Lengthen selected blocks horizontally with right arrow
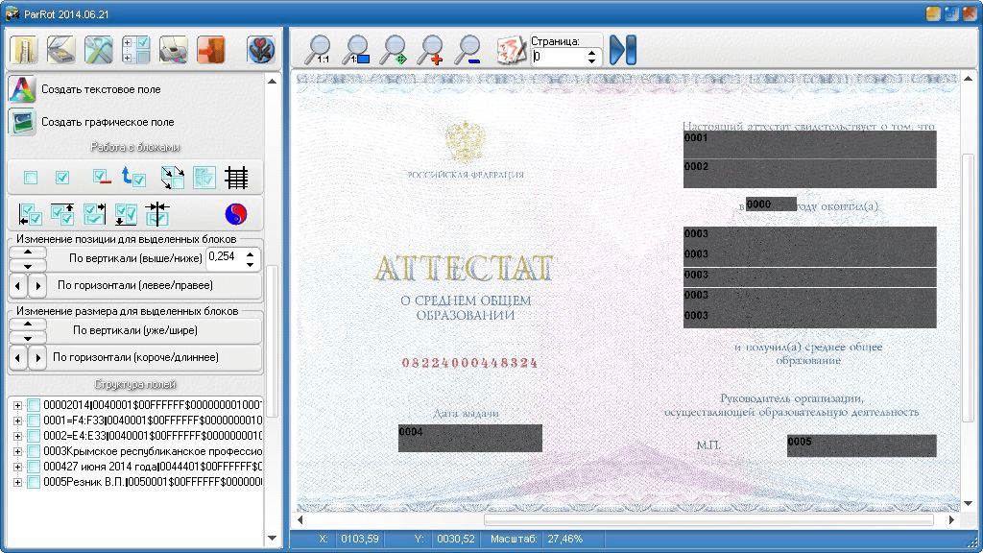983x553 pixels. coord(37,358)
